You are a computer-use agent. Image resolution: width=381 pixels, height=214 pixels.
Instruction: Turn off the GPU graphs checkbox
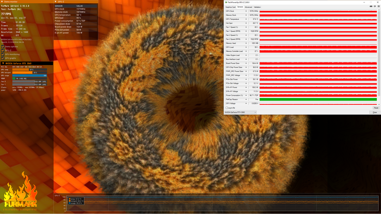tap(3, 58)
